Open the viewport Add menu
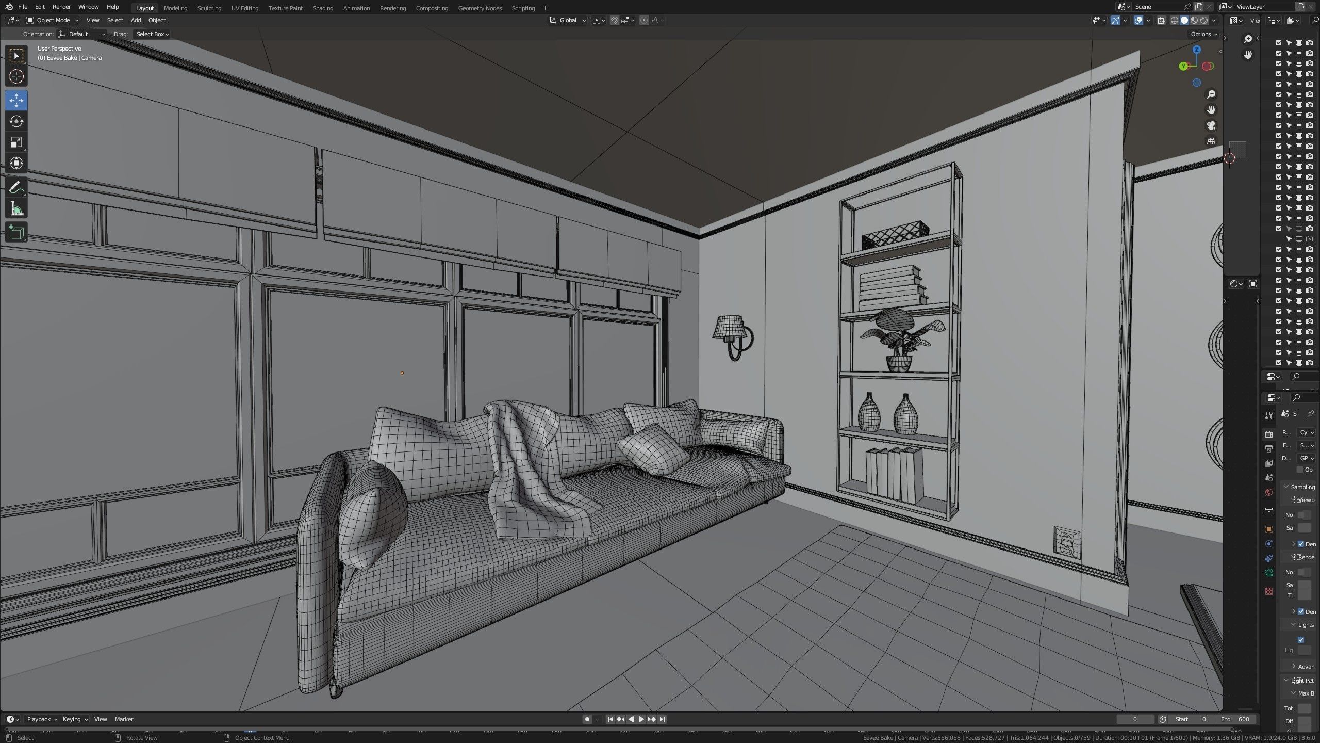 pyautogui.click(x=136, y=20)
